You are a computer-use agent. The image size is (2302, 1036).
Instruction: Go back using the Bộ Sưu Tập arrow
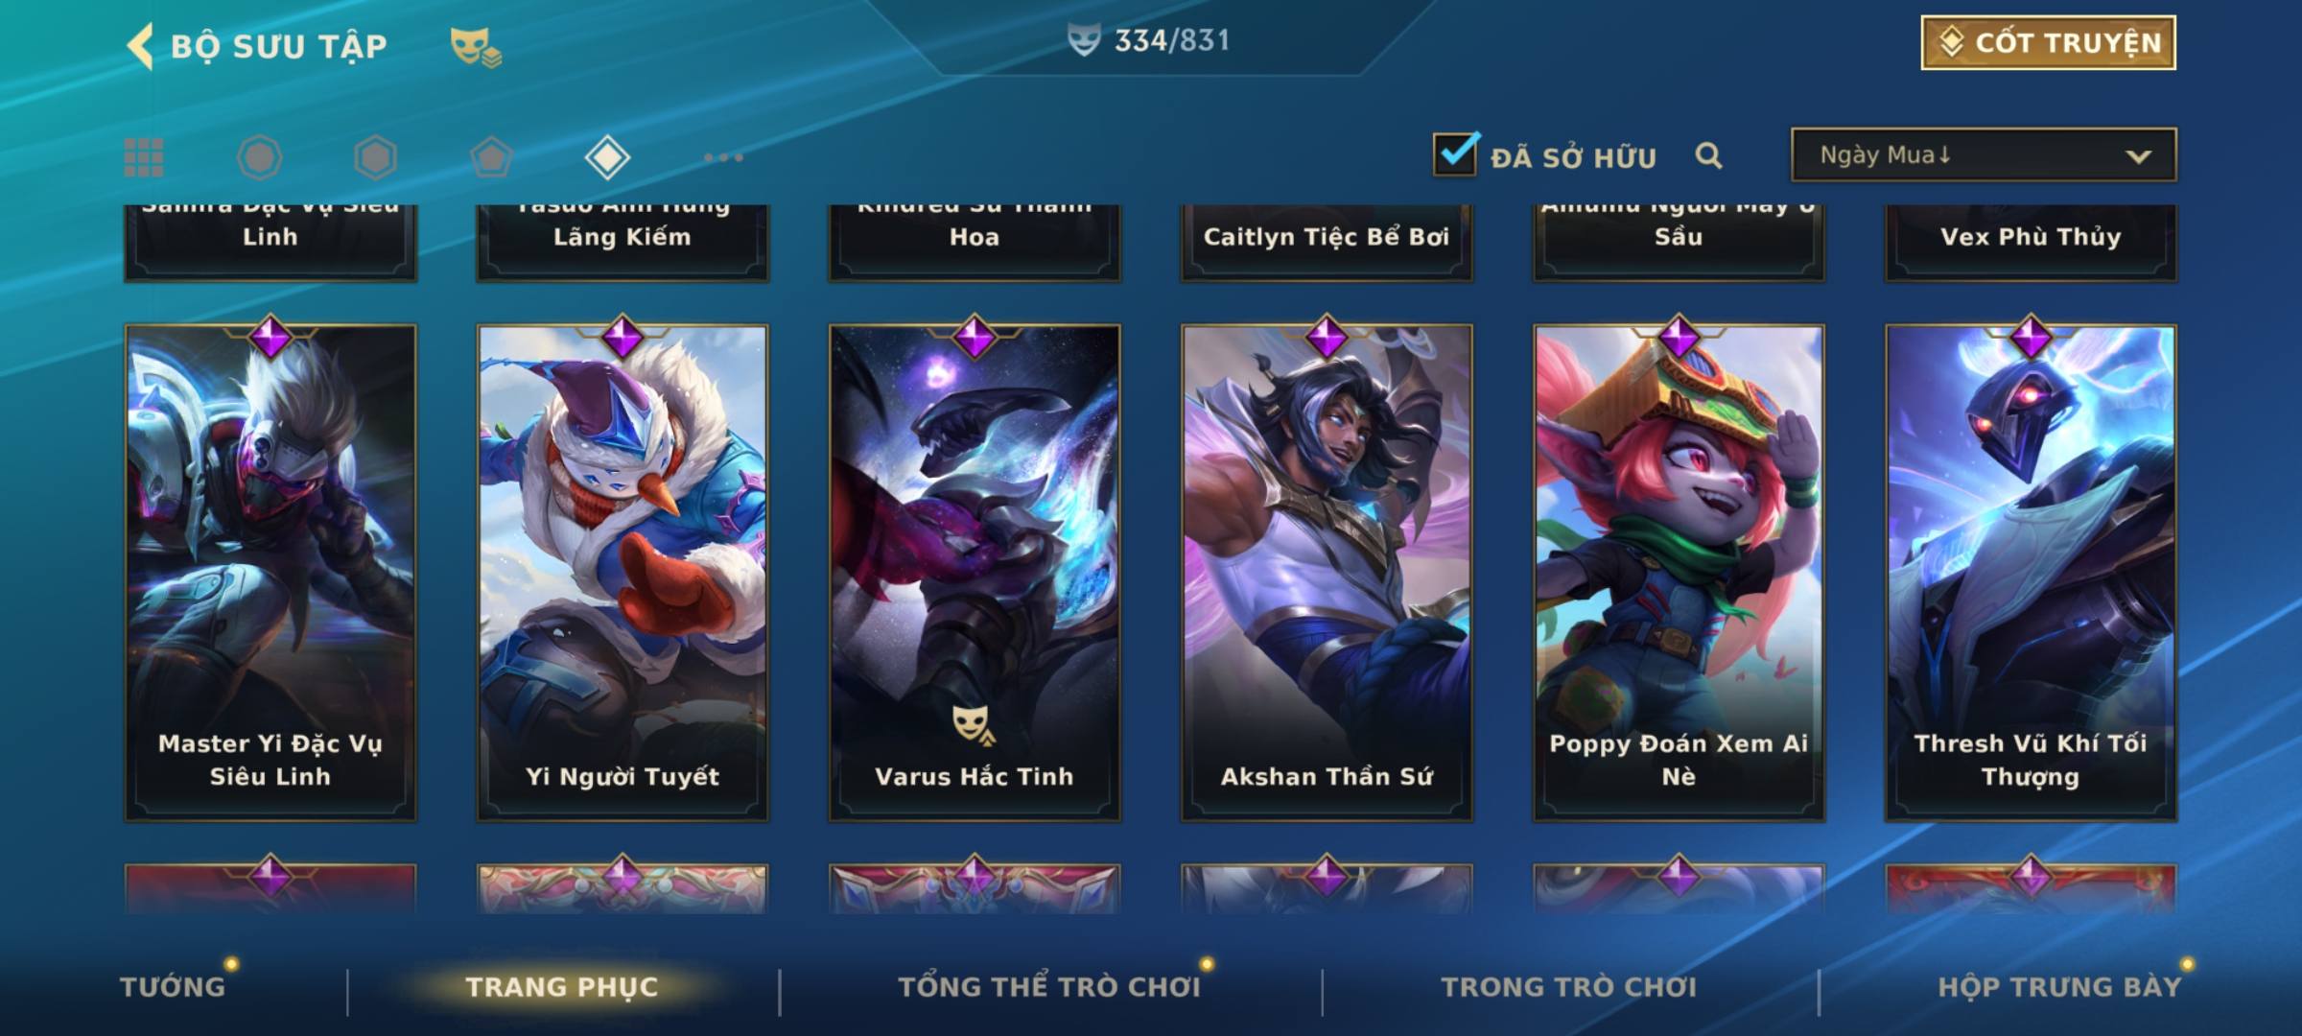pos(140,46)
